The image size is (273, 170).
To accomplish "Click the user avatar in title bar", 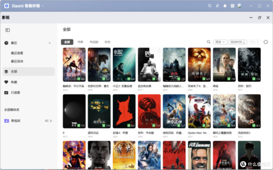I will click(240, 6).
